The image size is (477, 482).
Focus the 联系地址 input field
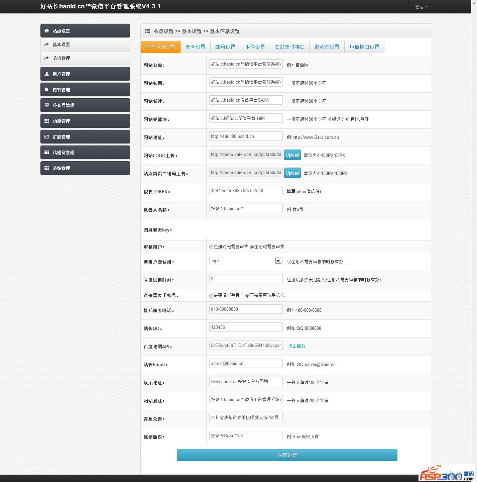(246, 381)
